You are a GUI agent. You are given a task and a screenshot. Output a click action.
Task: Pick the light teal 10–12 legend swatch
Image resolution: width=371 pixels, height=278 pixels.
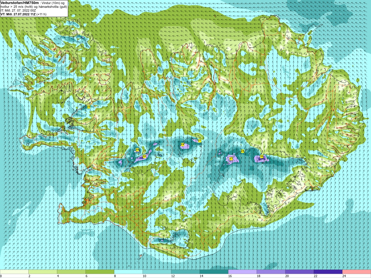(x=157, y=272)
